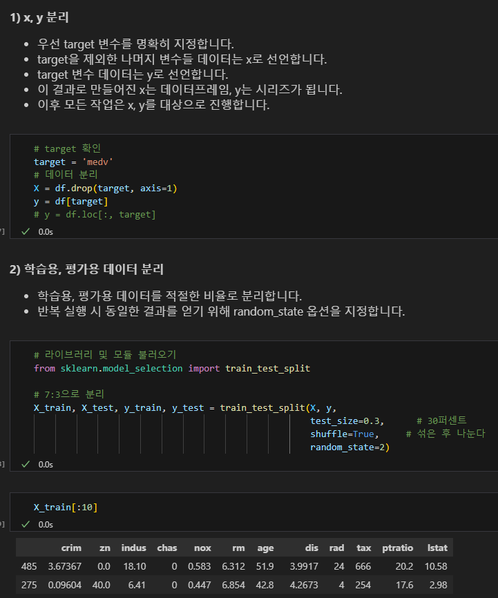Click the import train_test_split line
The image size is (498, 598).
coord(172,369)
